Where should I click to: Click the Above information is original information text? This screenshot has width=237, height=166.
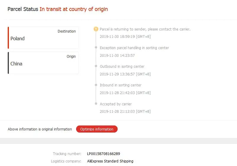40,129
